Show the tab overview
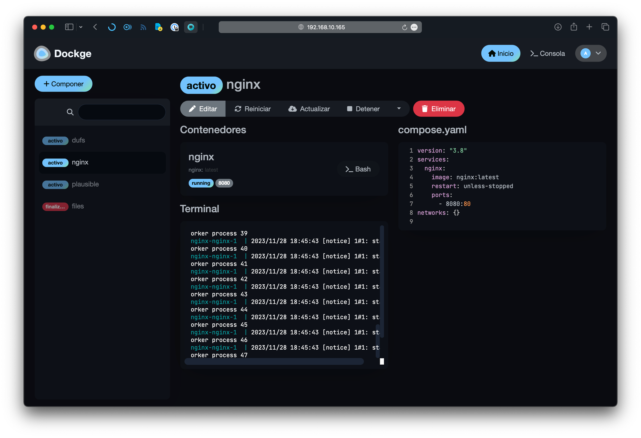 (605, 27)
